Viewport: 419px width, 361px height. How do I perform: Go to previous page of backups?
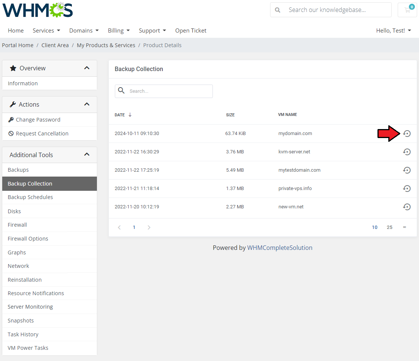(119, 227)
